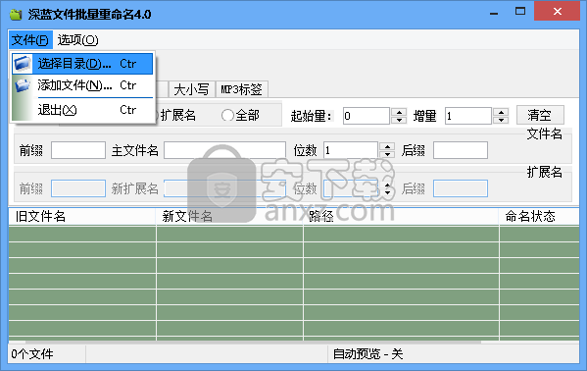Click the 自动预览 - 关 status text

368,353
